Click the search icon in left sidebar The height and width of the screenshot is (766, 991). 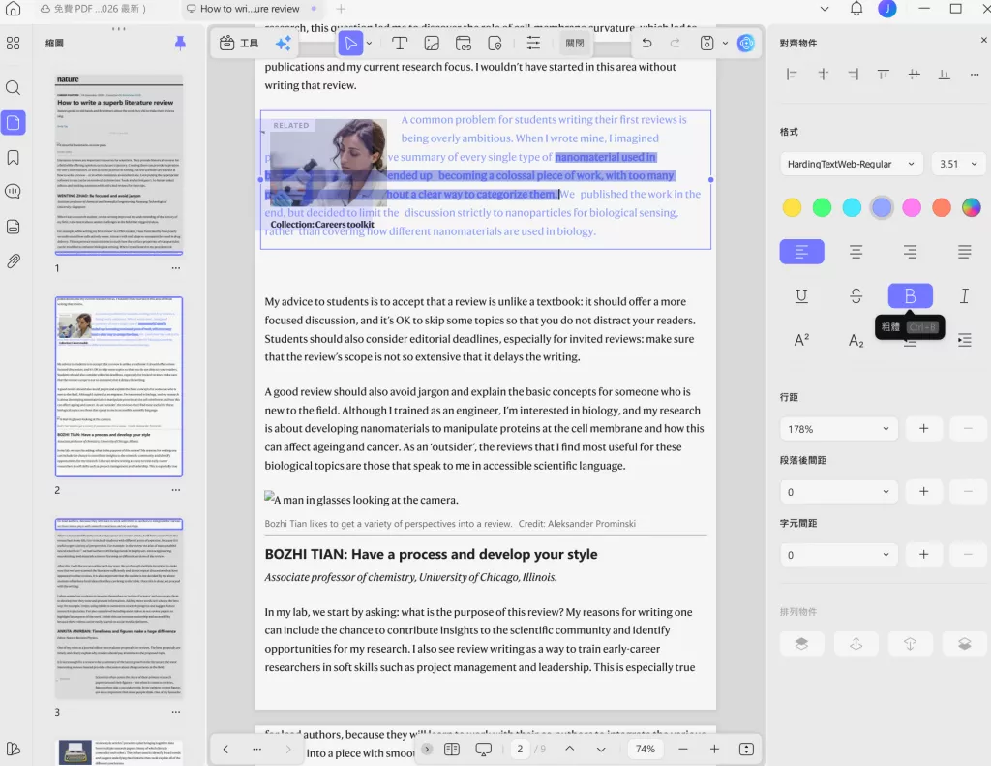[14, 88]
